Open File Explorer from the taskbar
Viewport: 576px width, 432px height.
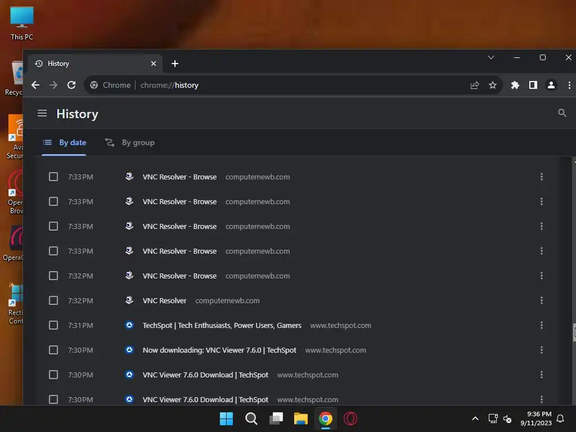click(300, 418)
